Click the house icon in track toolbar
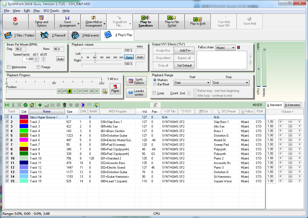The image size is (308, 218). click(32, 105)
